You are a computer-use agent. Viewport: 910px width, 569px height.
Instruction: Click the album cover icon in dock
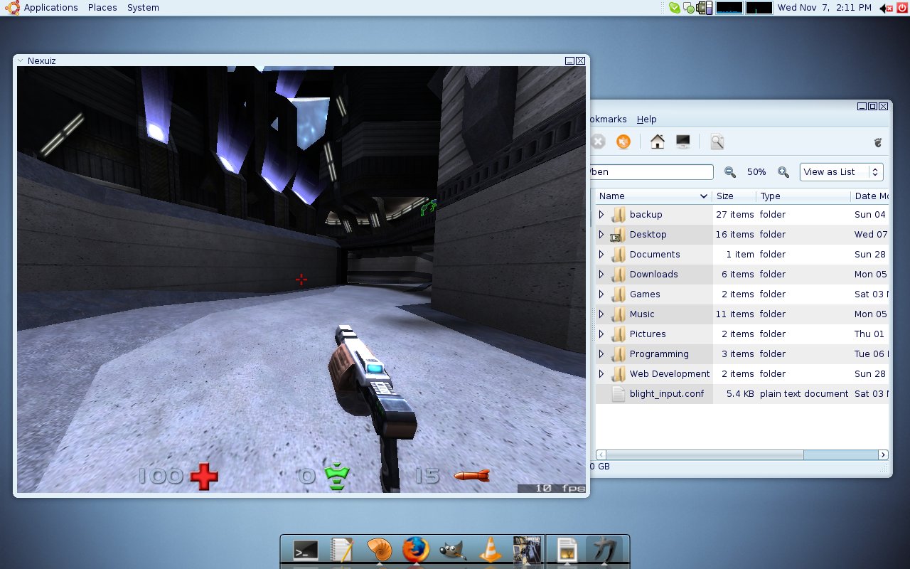(527, 551)
